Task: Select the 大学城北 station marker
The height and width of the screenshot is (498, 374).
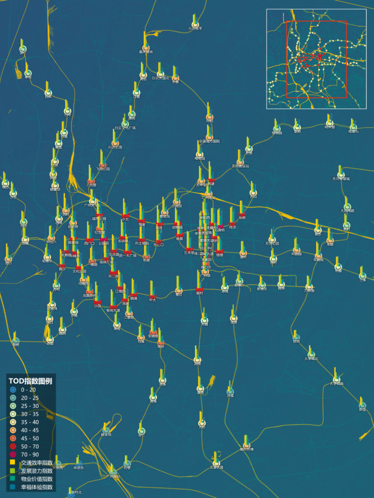Action: (x=311, y=355)
